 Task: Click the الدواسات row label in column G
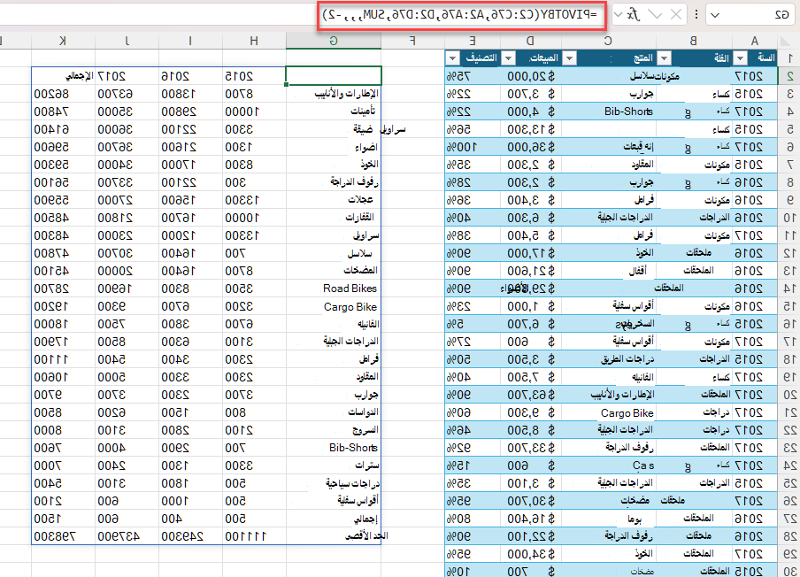pos(363,412)
